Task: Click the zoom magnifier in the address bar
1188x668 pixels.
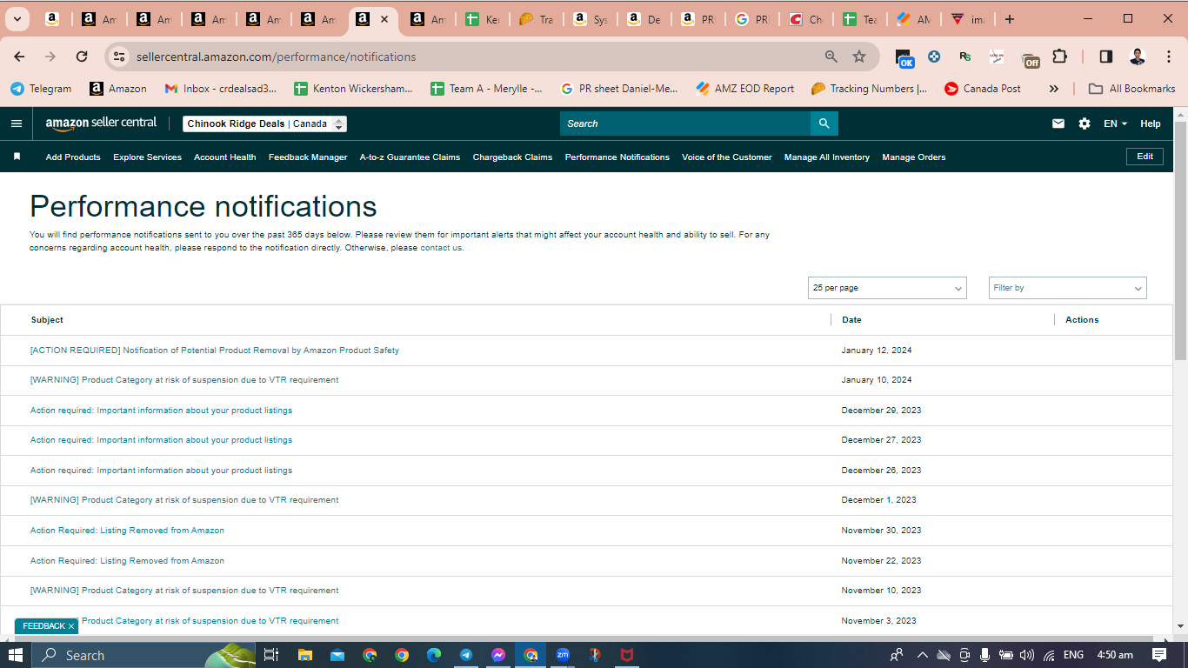Action: (831, 57)
